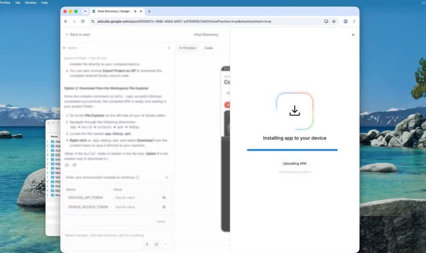The image size is (426, 253).
Task: Click the aistudio.google.com URL address bar
Action: click(x=184, y=22)
